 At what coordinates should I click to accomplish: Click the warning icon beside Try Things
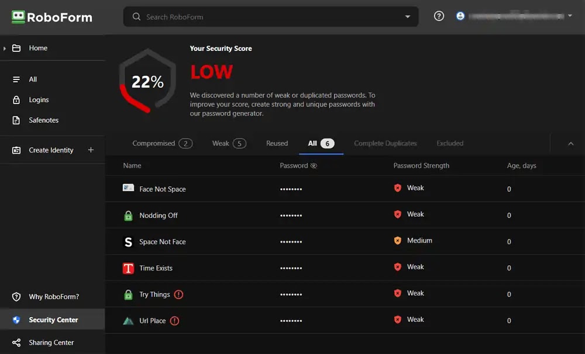pos(178,294)
